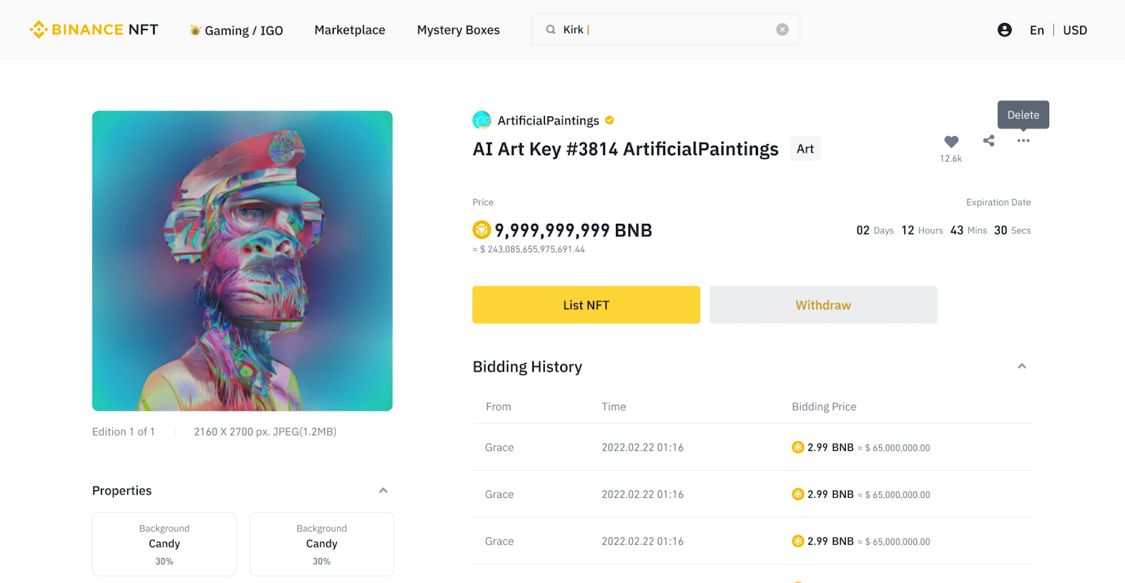The height and width of the screenshot is (583, 1125).
Task: Go to Mystery Boxes
Action: coord(458,30)
